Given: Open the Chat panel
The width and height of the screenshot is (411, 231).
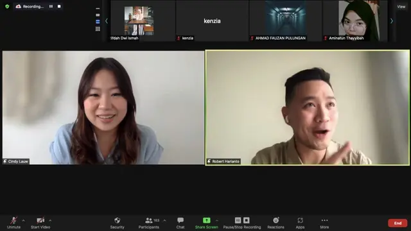Looking at the screenshot, I should click(x=180, y=223).
